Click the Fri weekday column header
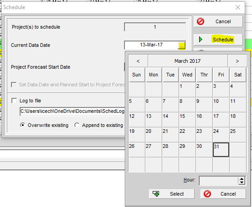The width and height of the screenshot is (252, 207). 221,75
